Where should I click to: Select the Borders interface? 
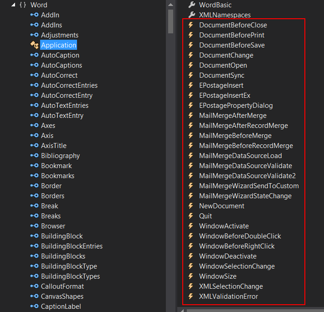[x=52, y=196]
